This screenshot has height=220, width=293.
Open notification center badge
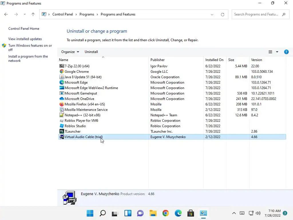point(285,213)
